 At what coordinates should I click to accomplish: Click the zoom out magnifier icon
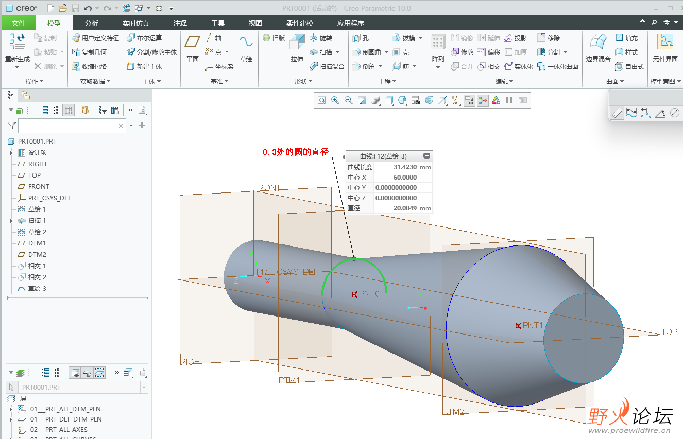coord(348,101)
